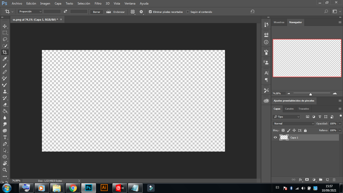Swap crop width and height values
Image resolution: width=343 pixels, height=193 pixels.
point(65,12)
